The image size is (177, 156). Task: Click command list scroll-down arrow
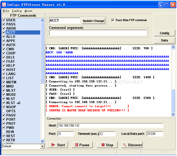[43, 141]
